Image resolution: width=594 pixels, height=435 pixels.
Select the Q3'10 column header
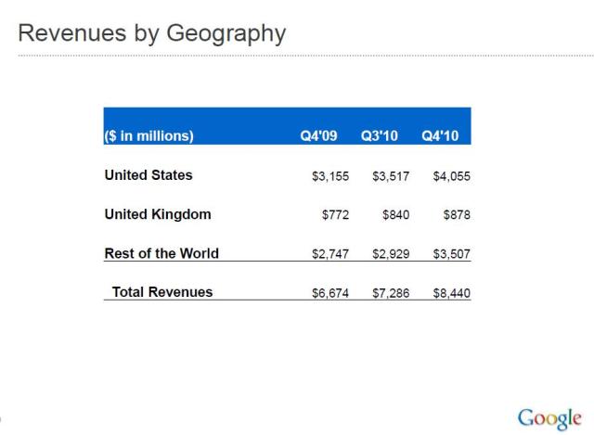pyautogui.click(x=380, y=135)
